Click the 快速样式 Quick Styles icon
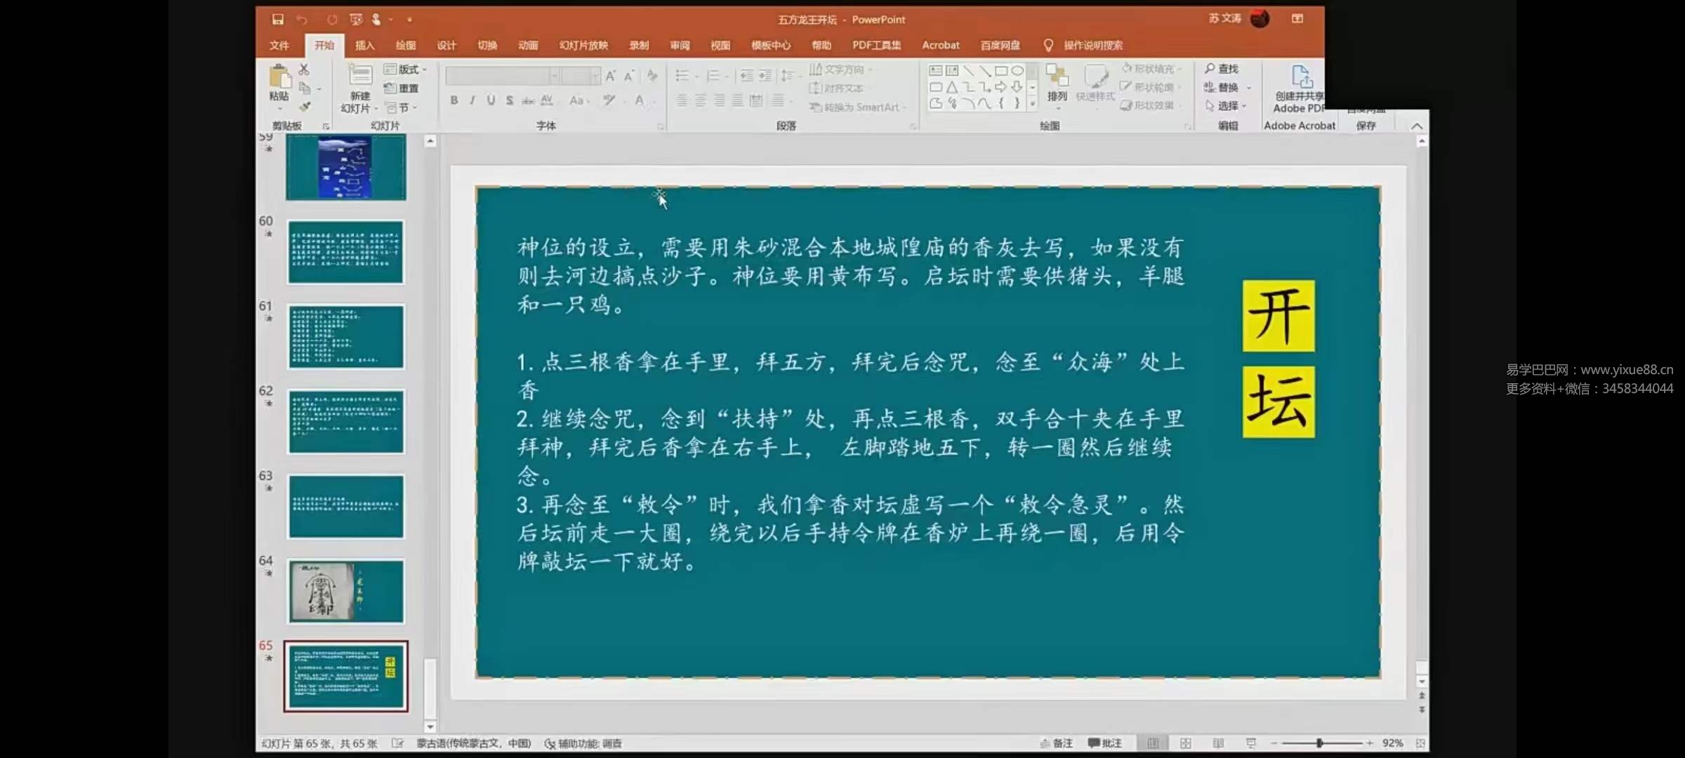This screenshot has height=758, width=1685. pyautogui.click(x=1095, y=84)
